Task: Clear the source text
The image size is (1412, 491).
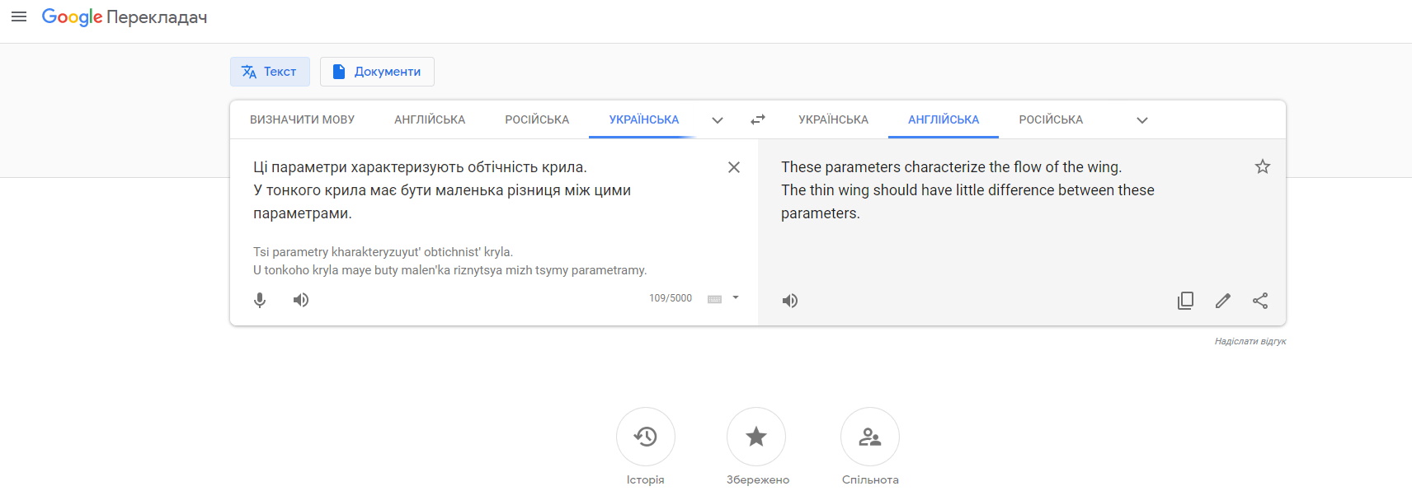Action: point(734,167)
